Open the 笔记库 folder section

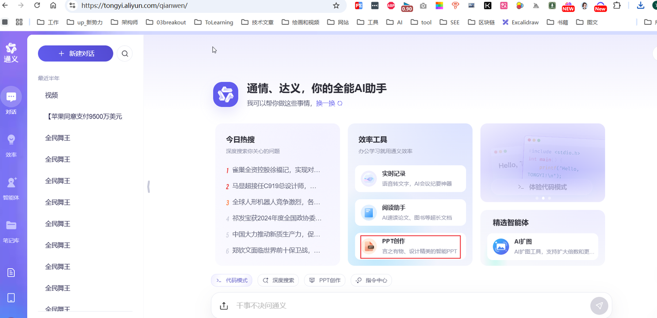(11, 231)
